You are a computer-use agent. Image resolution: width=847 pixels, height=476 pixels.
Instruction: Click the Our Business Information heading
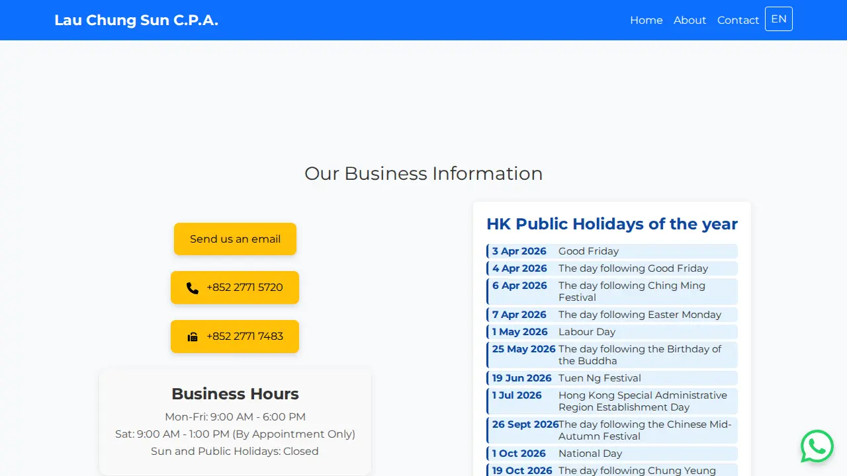(423, 173)
